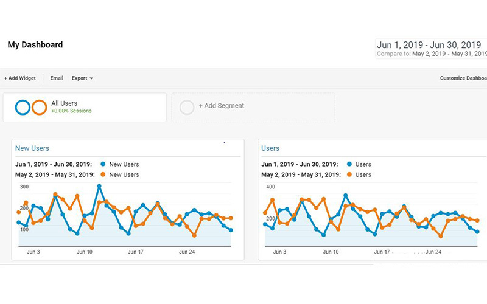Click 'Jun 1, 2019 - Jun 30, 2019:' in Users widget
Viewport: 487px width, 304px height.
300,164
